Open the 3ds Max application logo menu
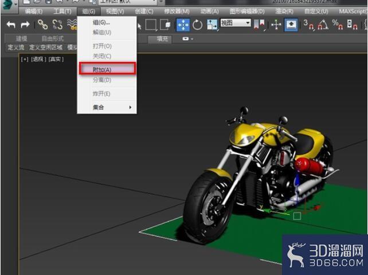This screenshot has height=275, width=368. [8, 6]
